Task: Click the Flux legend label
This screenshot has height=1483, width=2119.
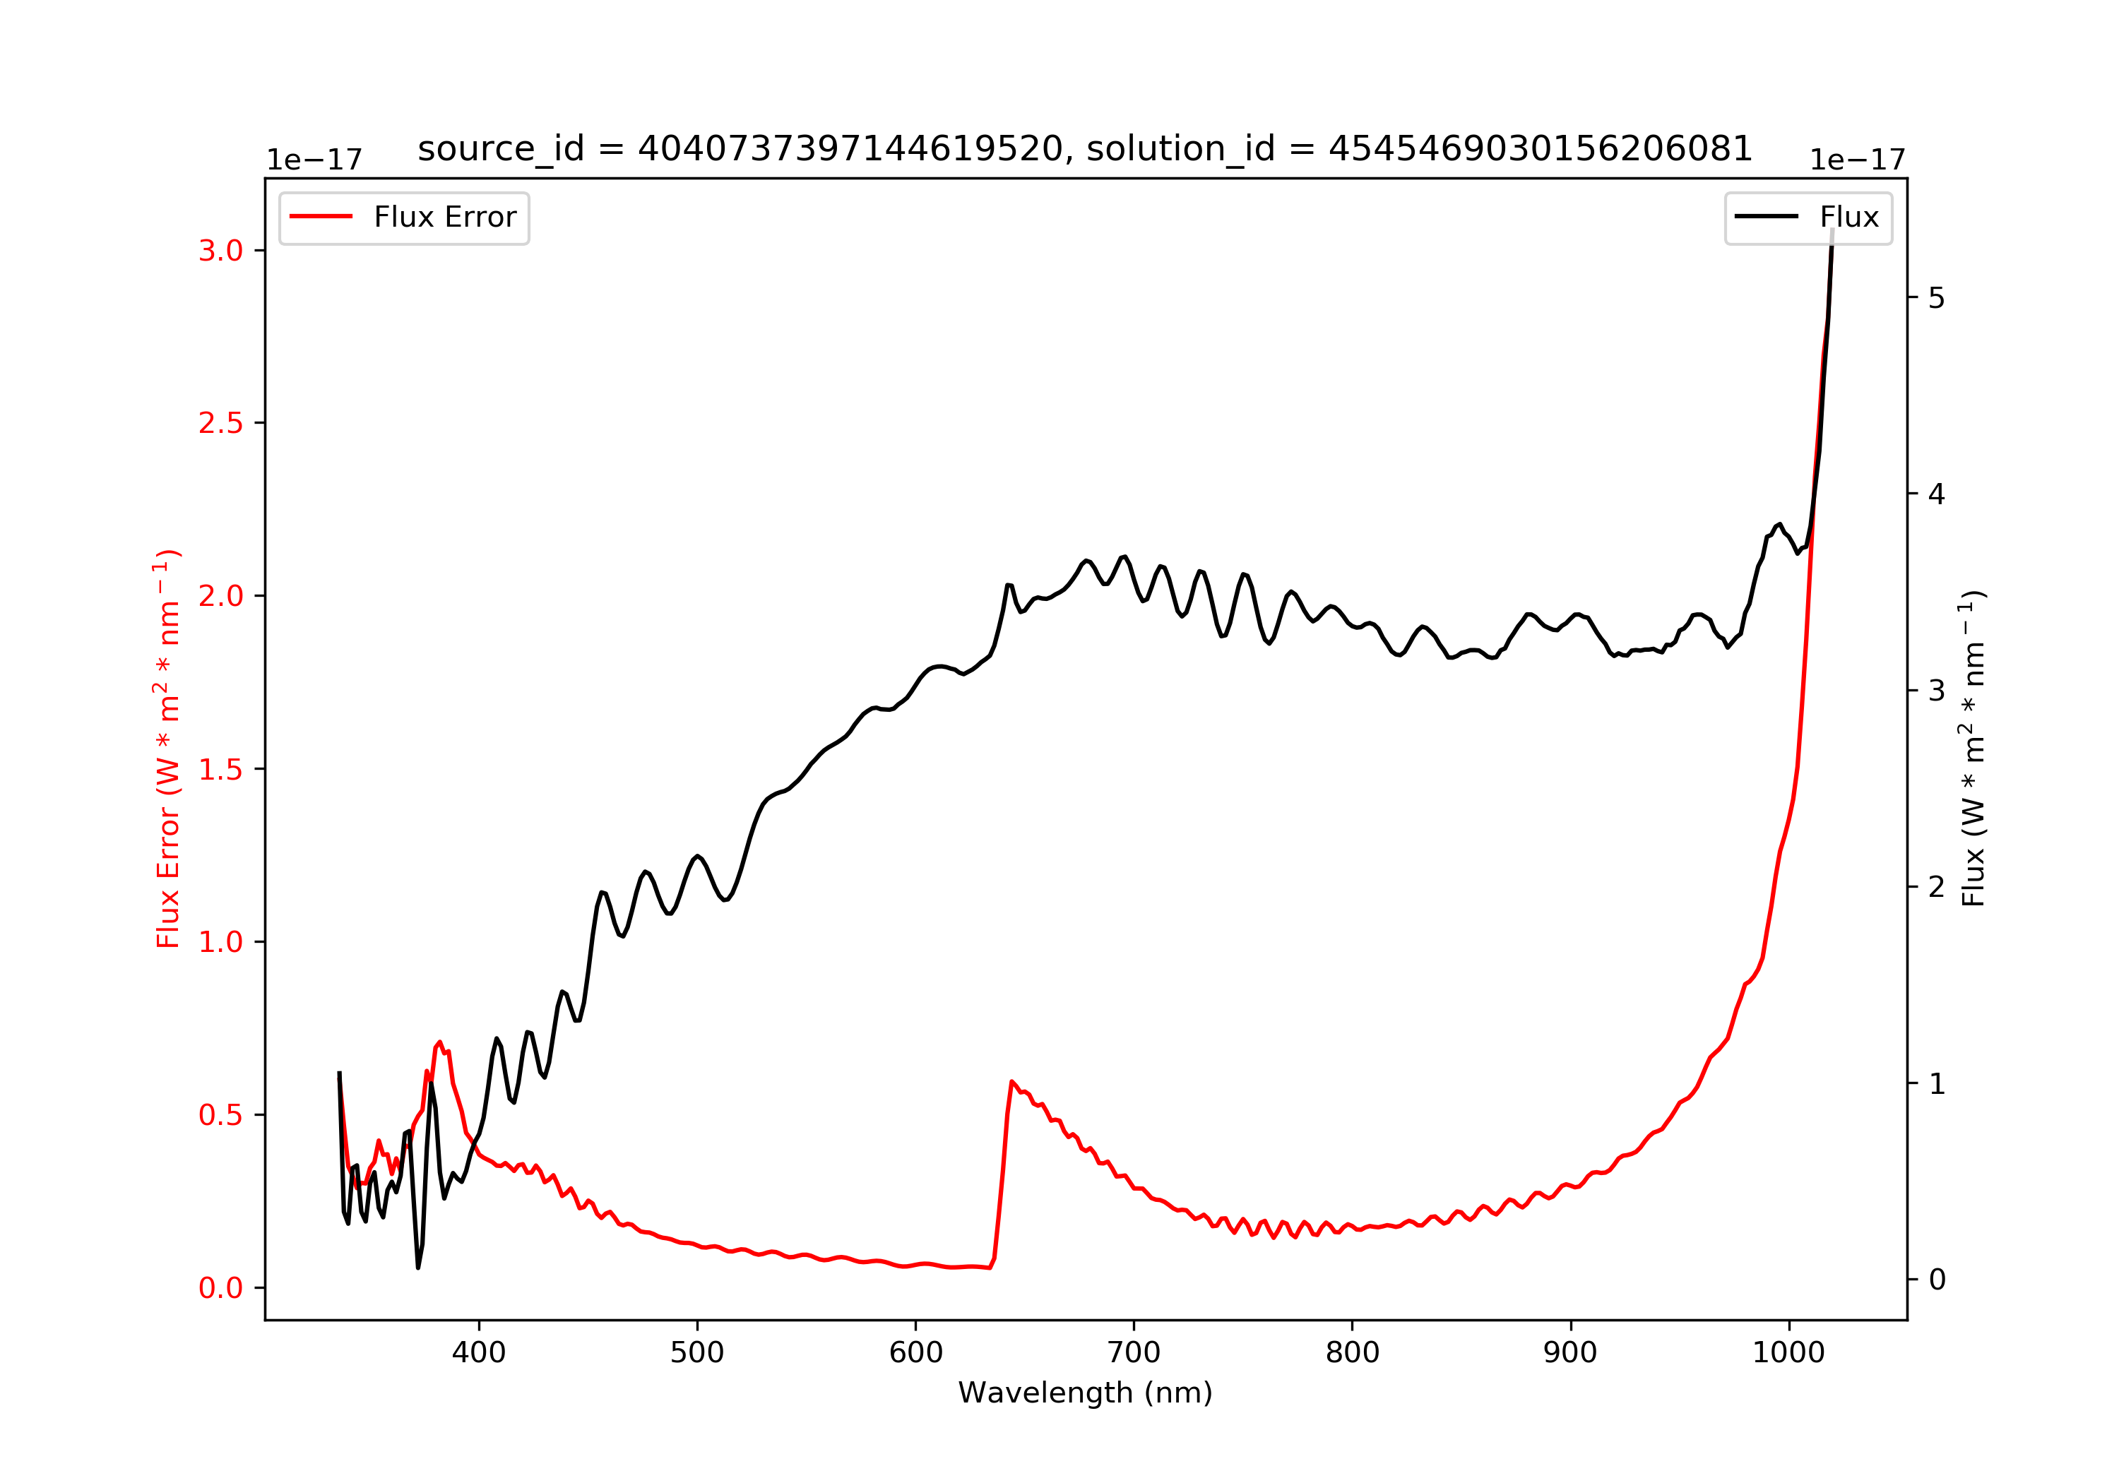Action: (1849, 218)
